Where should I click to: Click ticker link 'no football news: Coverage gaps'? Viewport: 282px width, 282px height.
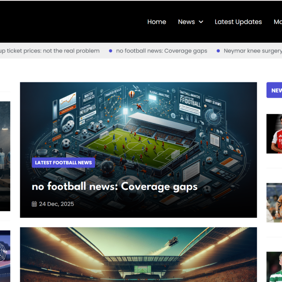pos(161,51)
